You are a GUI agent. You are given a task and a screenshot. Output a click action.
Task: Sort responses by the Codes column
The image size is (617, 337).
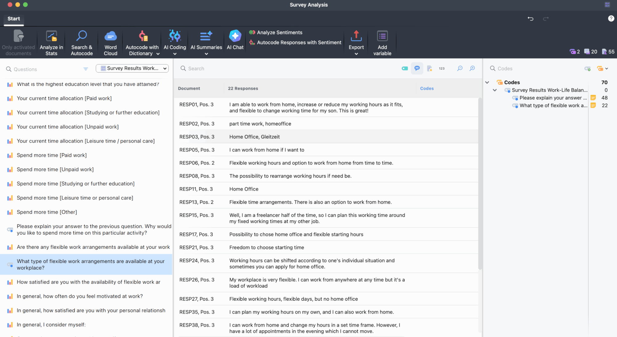[427, 88]
